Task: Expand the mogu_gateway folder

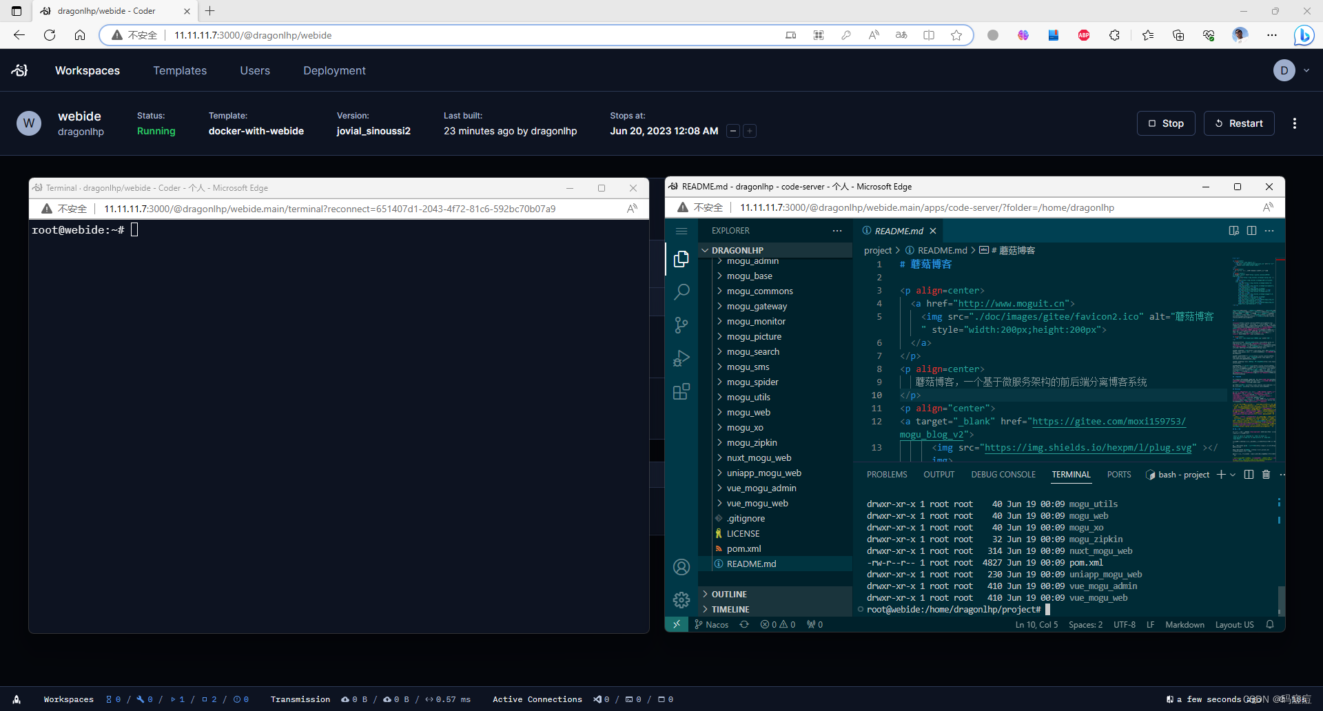Action: [x=757, y=306]
